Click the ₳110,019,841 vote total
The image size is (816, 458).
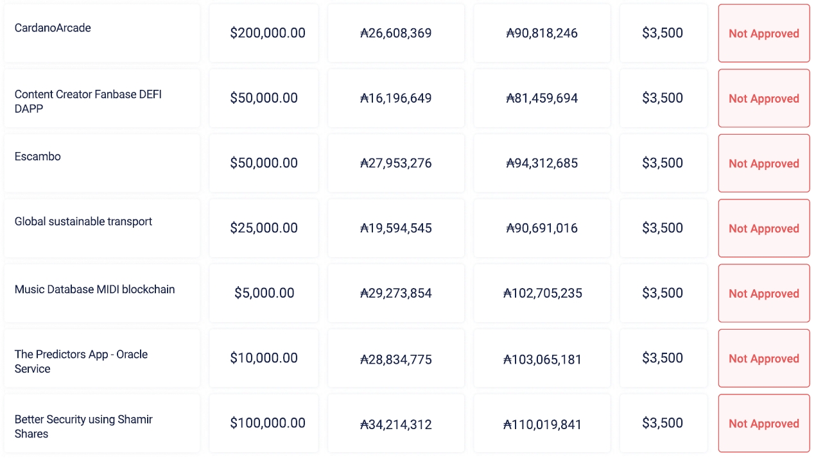543,424
